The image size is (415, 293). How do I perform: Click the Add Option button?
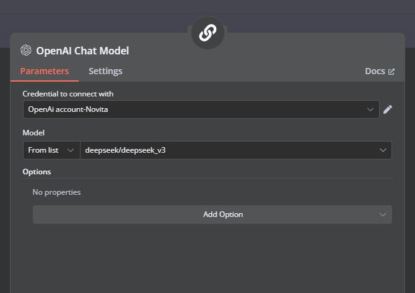[212, 214]
